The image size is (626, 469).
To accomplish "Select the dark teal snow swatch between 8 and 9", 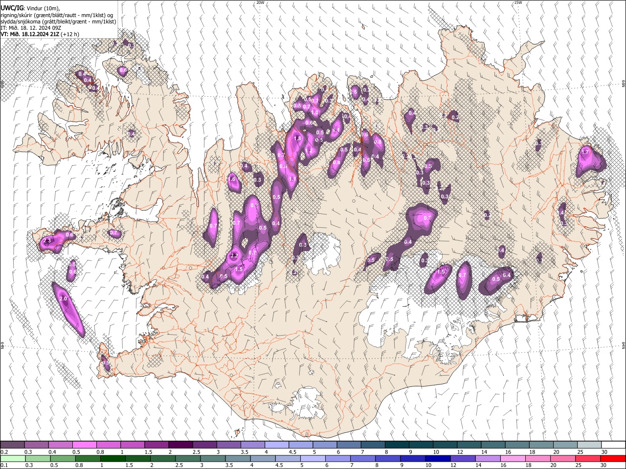I will 397,445.
